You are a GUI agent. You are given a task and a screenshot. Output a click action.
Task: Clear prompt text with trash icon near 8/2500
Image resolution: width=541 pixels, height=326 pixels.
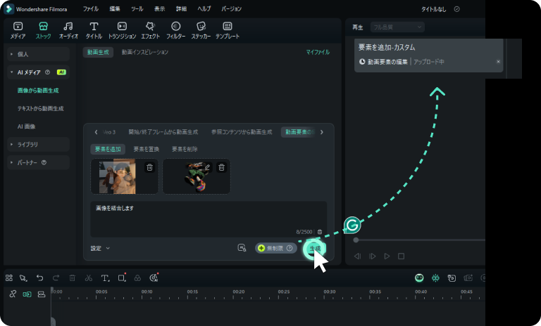(320, 232)
